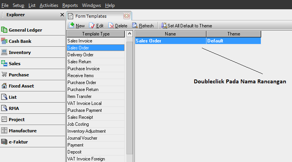Click the template type list scrollbar track
This screenshot has width=292, height=162.
(129, 98)
